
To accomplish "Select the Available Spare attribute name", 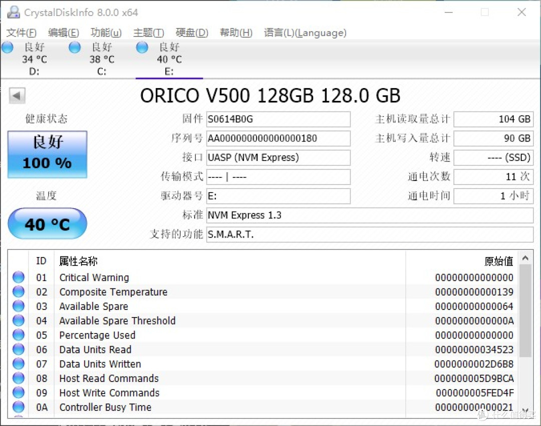I will [94, 306].
